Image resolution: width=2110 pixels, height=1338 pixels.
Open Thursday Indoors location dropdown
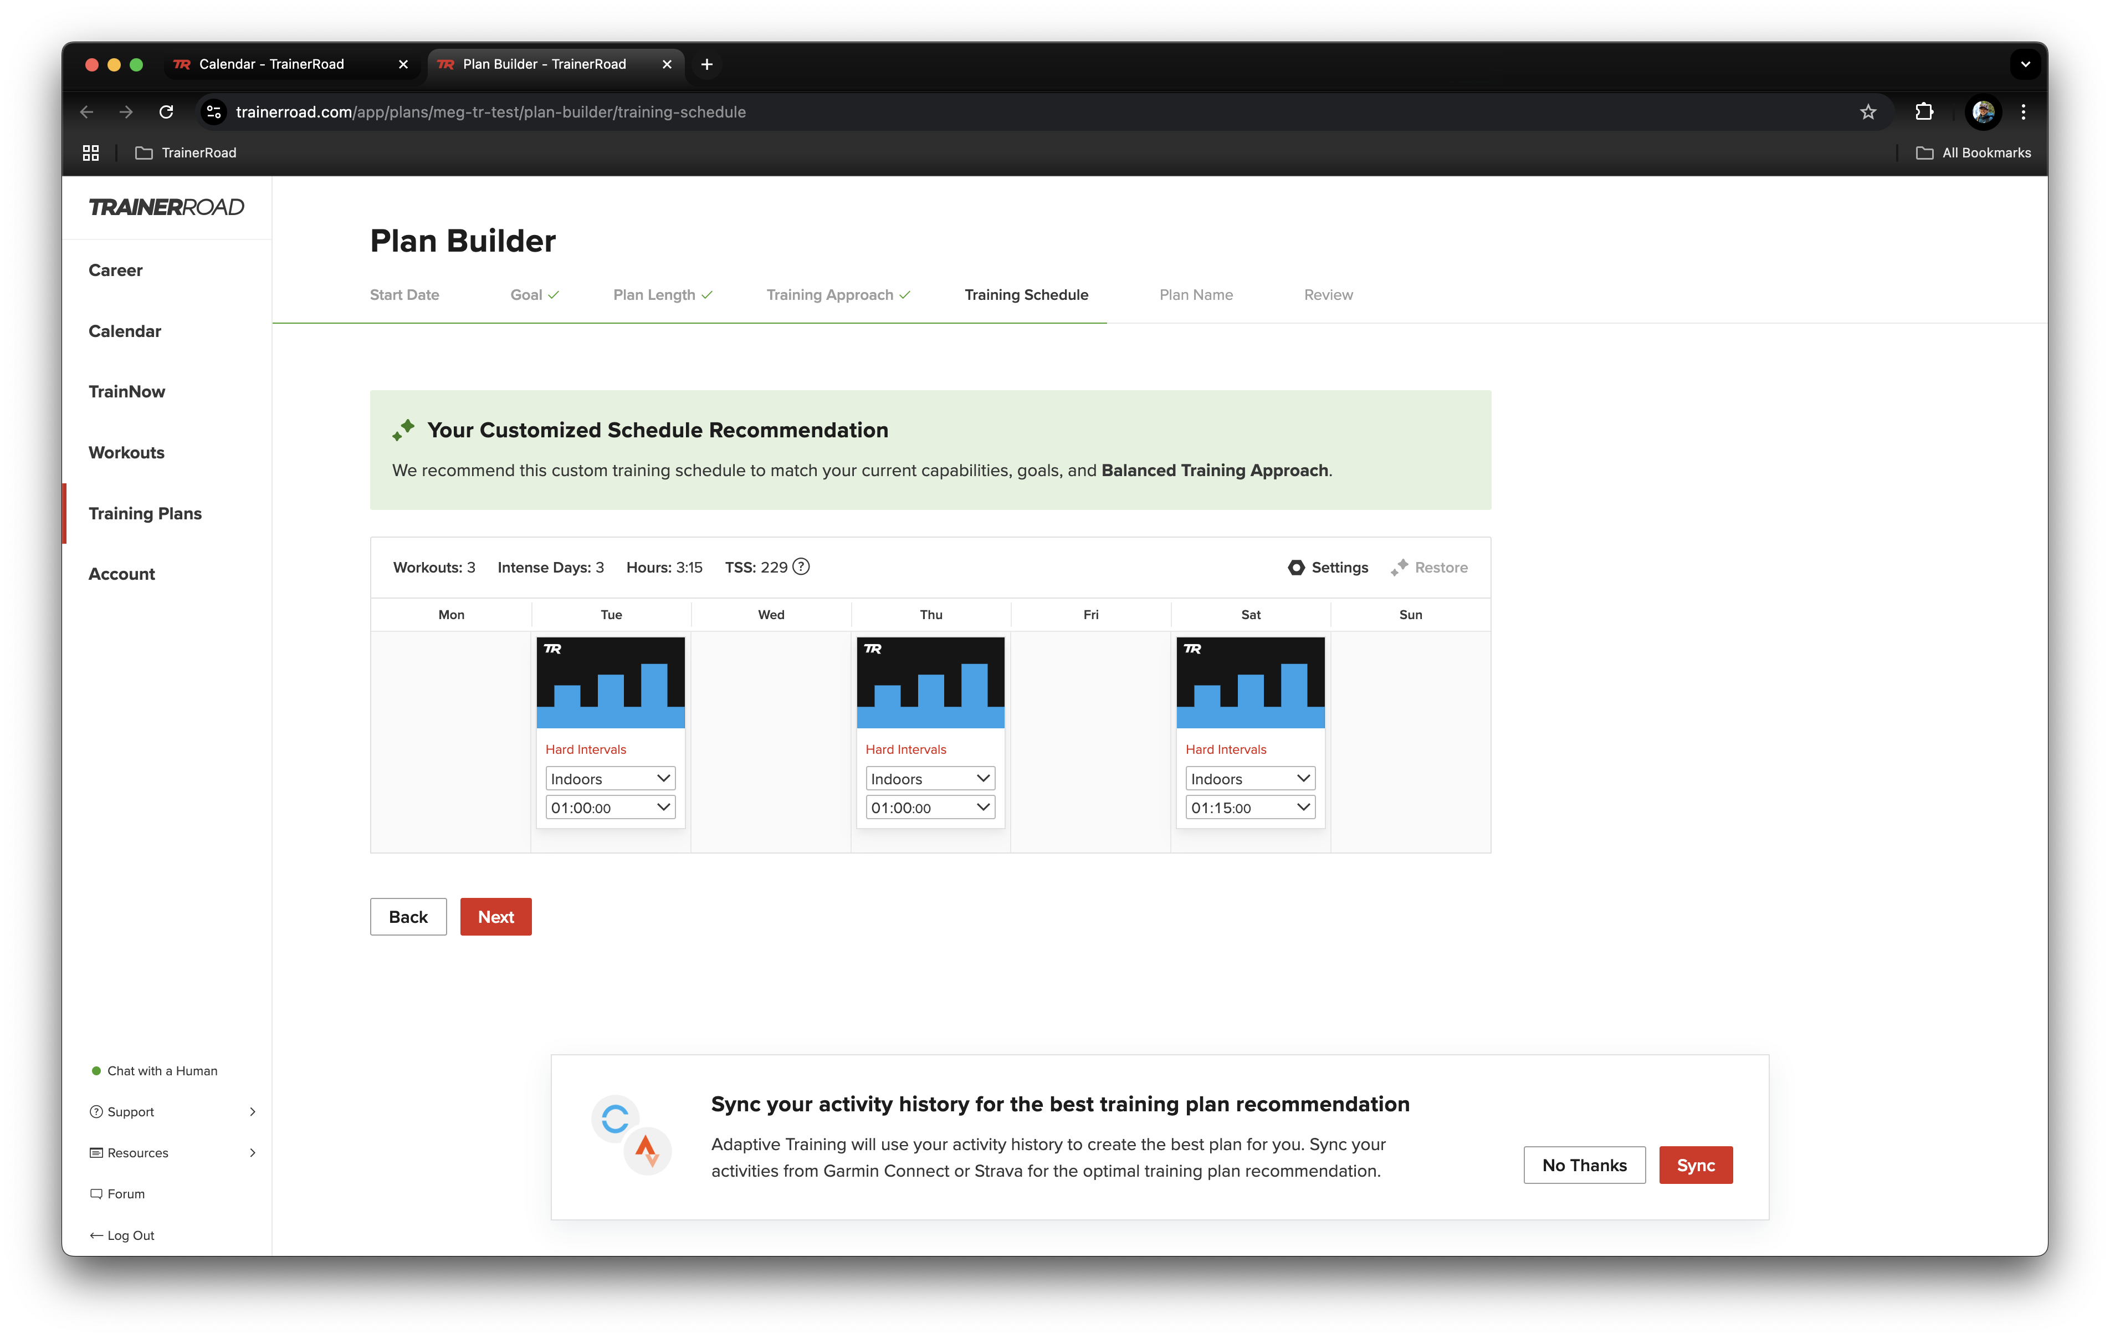(x=930, y=779)
